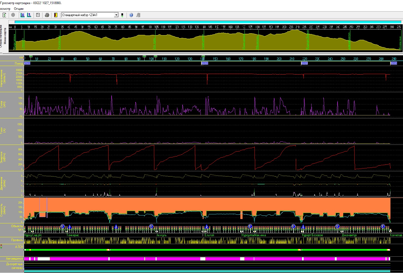Click the Курорт Боровое station label

(x=312, y=235)
